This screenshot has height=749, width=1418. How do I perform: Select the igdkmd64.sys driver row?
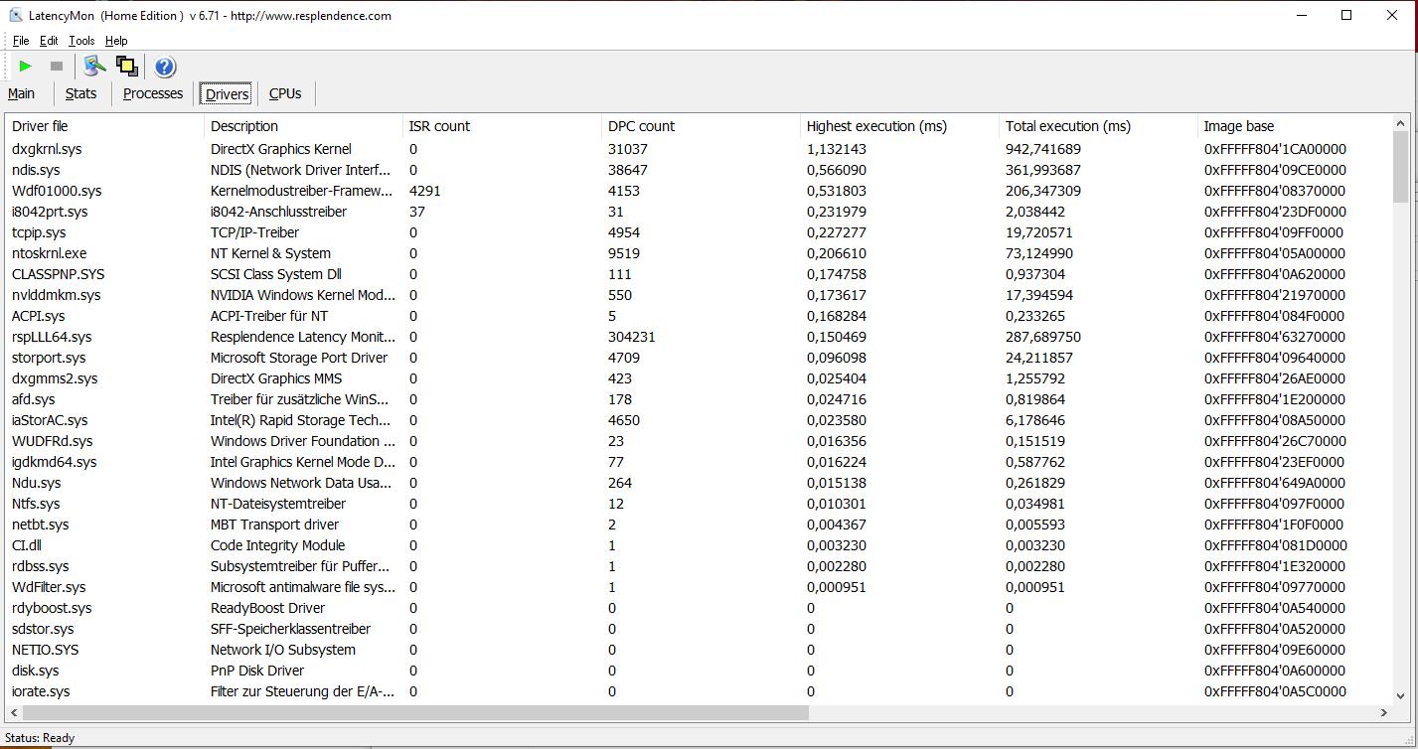coord(700,462)
